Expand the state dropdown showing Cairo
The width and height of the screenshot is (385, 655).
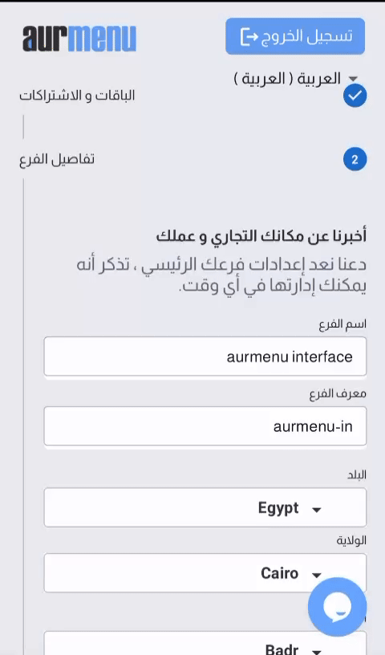(x=205, y=572)
